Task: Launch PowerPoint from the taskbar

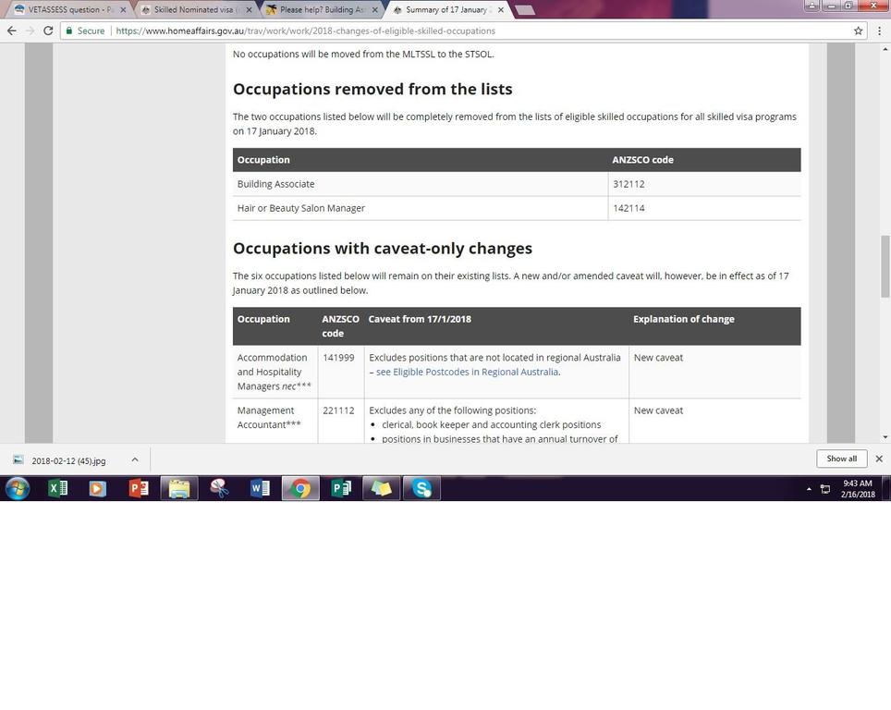Action: [139, 488]
